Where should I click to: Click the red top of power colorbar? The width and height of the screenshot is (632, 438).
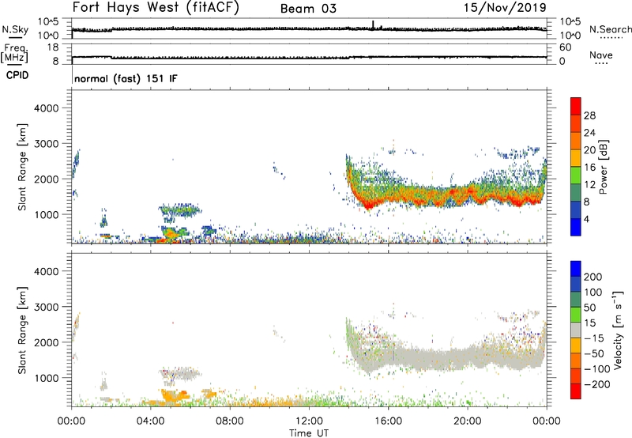[576, 106]
